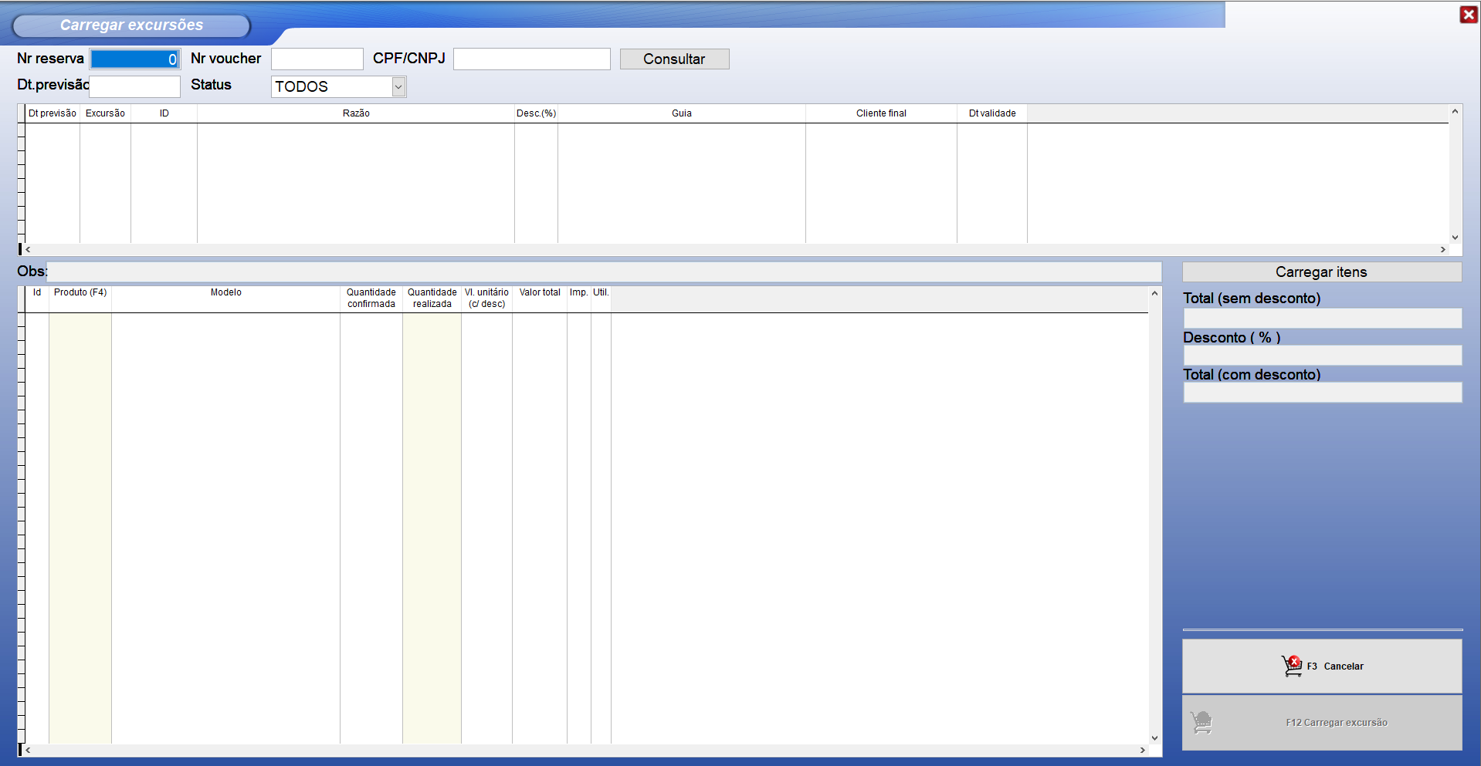Focus the Nr reserva input field

135,59
